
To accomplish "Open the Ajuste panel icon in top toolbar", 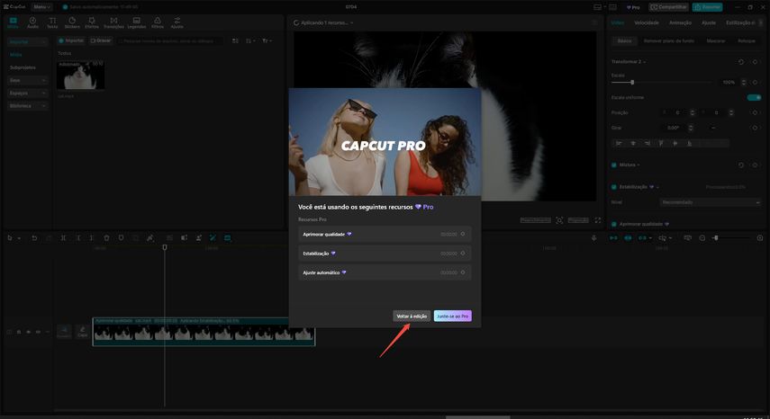I will [177, 22].
